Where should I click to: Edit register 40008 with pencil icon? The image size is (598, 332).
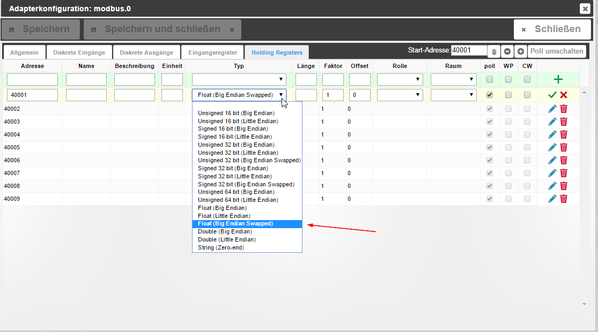552,186
